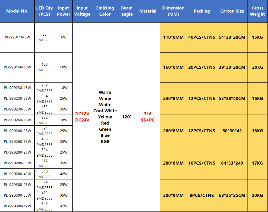Click the Carton Size column header
This screenshot has width=268, height=212.
pos(232,11)
